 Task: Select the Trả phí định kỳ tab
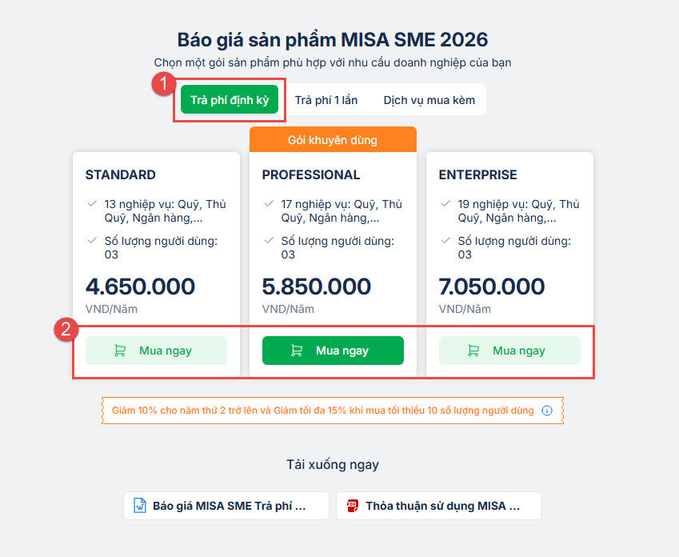[230, 100]
